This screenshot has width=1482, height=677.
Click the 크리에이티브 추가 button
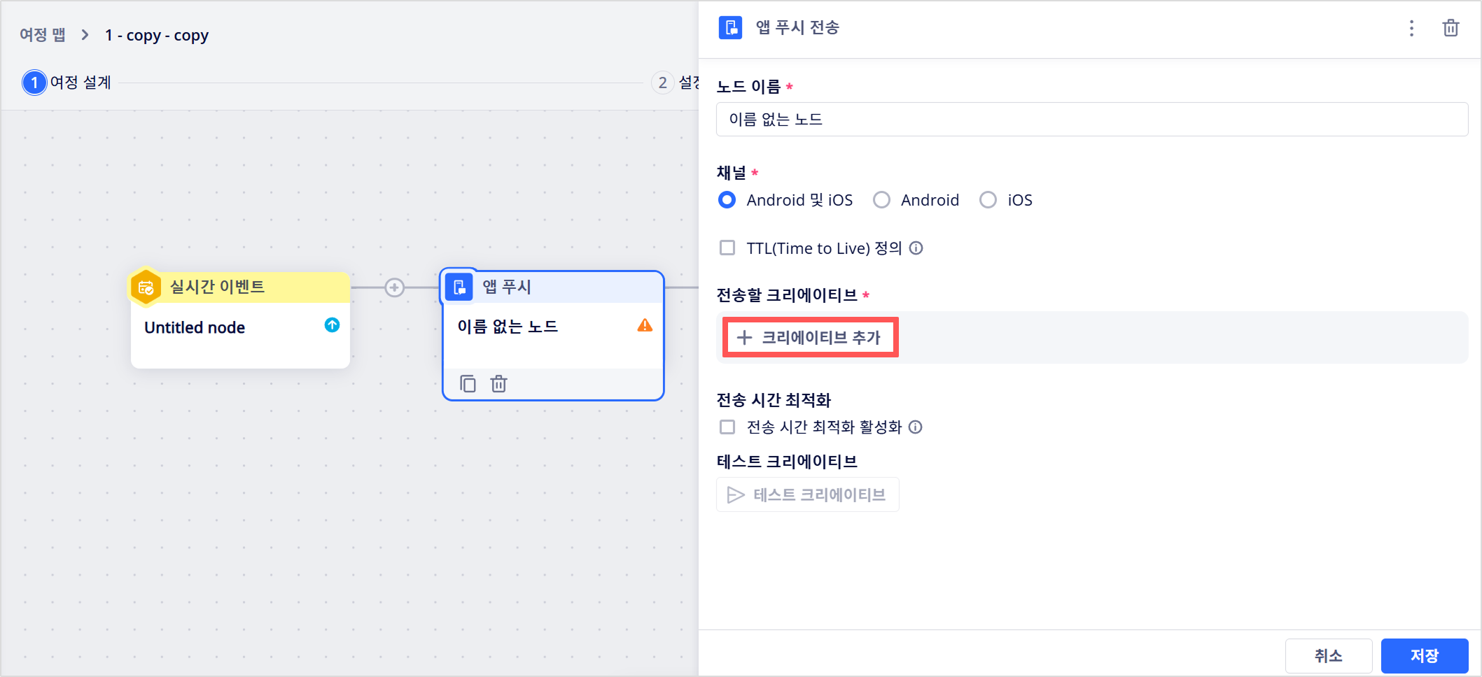pos(810,338)
